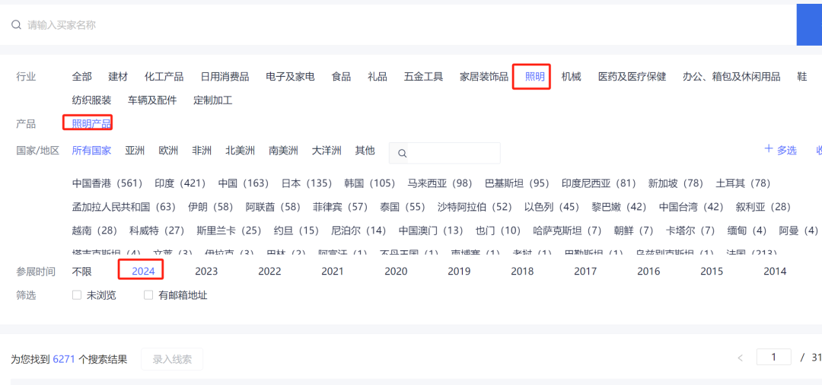Choose 家居装饰品 industry
The height and width of the screenshot is (385, 822).
pyautogui.click(x=484, y=77)
